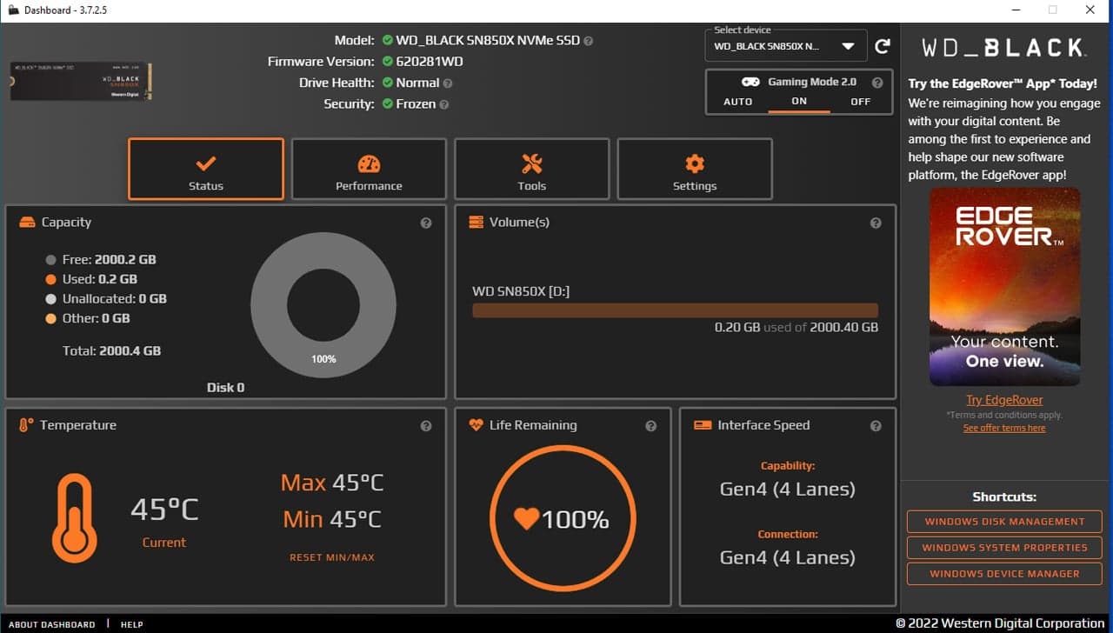Click the Life Remaining 100% circular gauge

(x=563, y=519)
